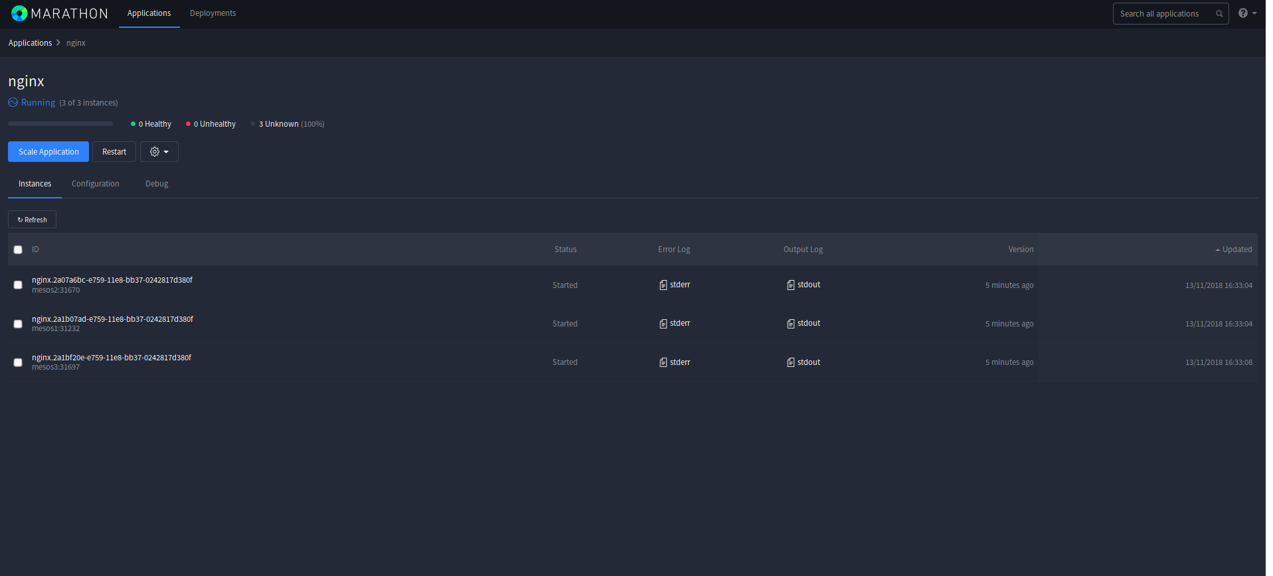Sort instances by Updated column
Screen dimensions: 1273x576
point(1234,250)
